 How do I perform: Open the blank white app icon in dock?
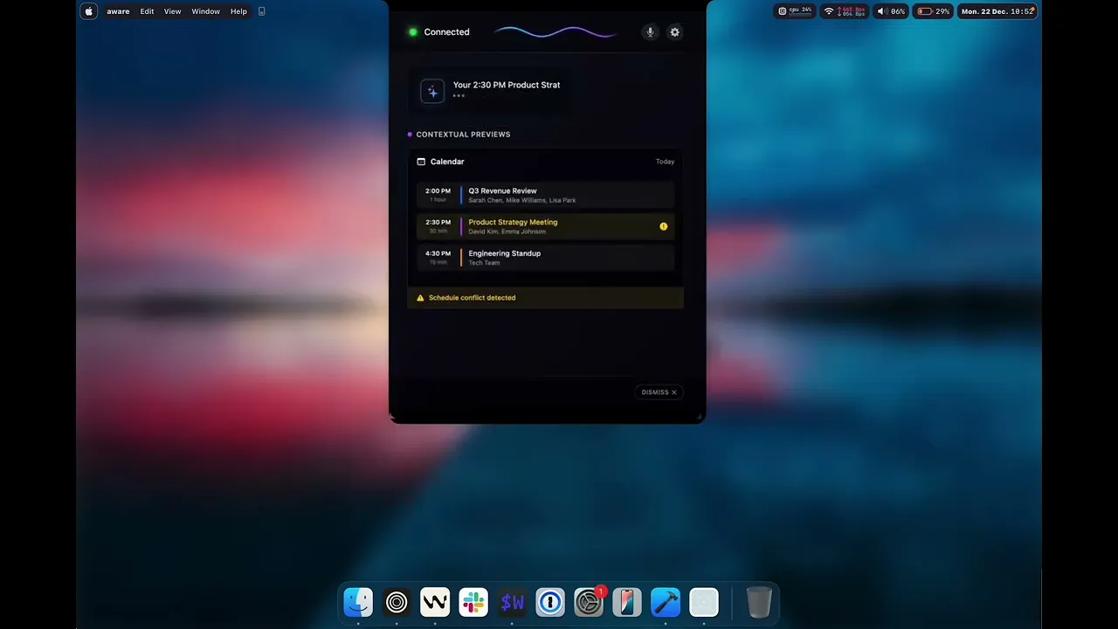704,602
